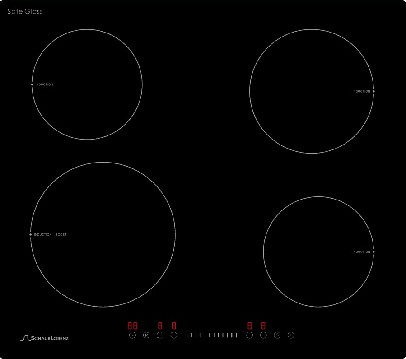406x359 pixels.
Task: Tap the power level slider bars
Action: (x=211, y=335)
